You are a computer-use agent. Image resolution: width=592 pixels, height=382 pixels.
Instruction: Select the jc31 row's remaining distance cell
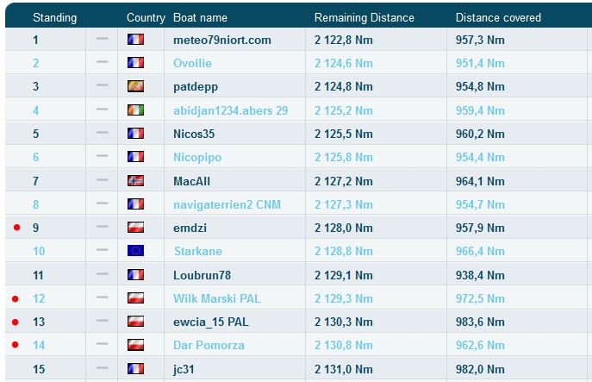[x=343, y=369]
